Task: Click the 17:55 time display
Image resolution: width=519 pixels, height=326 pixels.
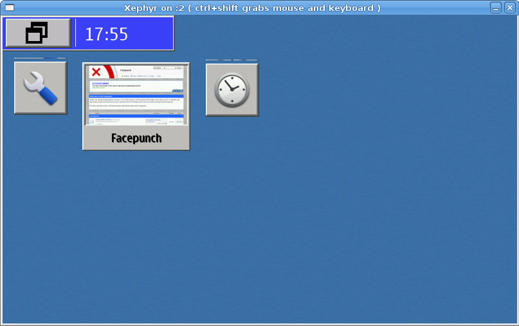Action: pos(107,34)
